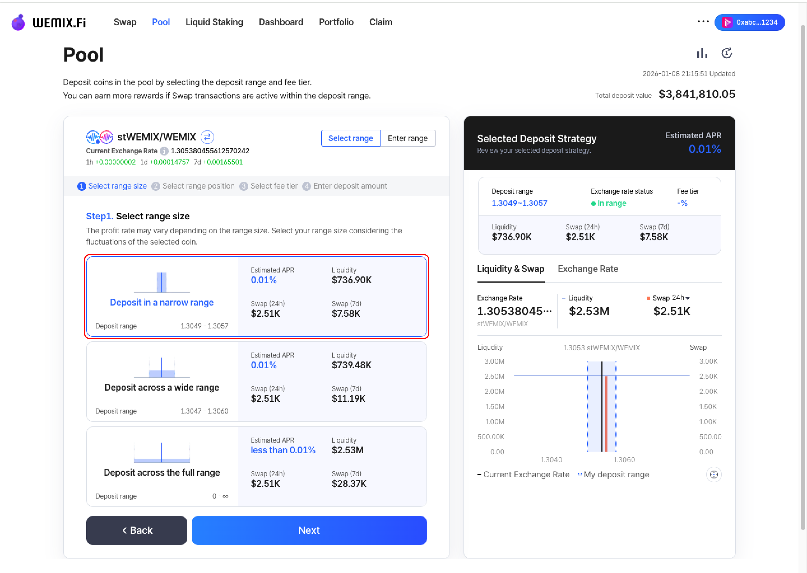Click the Current Exchange Rate info icon
Image resolution: width=807 pixels, height=573 pixels.
(x=164, y=151)
